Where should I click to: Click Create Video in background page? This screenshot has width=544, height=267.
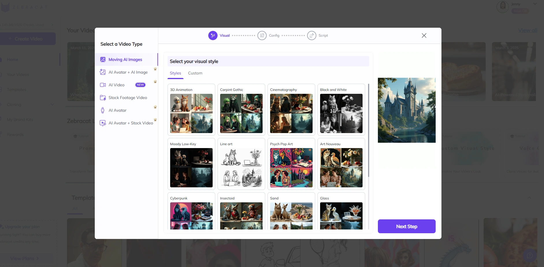tap(28, 39)
